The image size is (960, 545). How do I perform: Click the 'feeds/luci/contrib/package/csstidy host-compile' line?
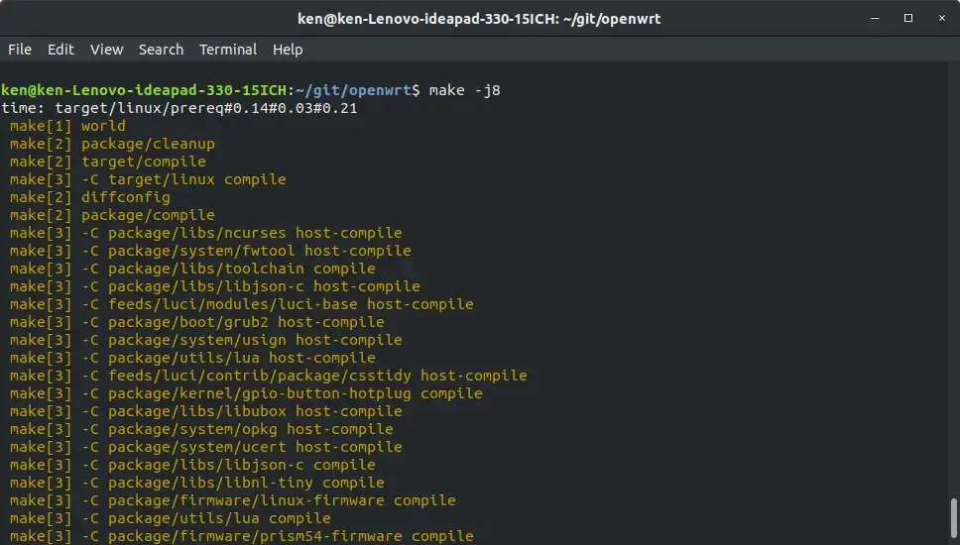click(x=268, y=375)
